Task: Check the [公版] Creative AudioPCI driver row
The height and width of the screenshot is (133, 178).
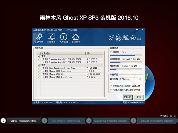Action: 70,62
